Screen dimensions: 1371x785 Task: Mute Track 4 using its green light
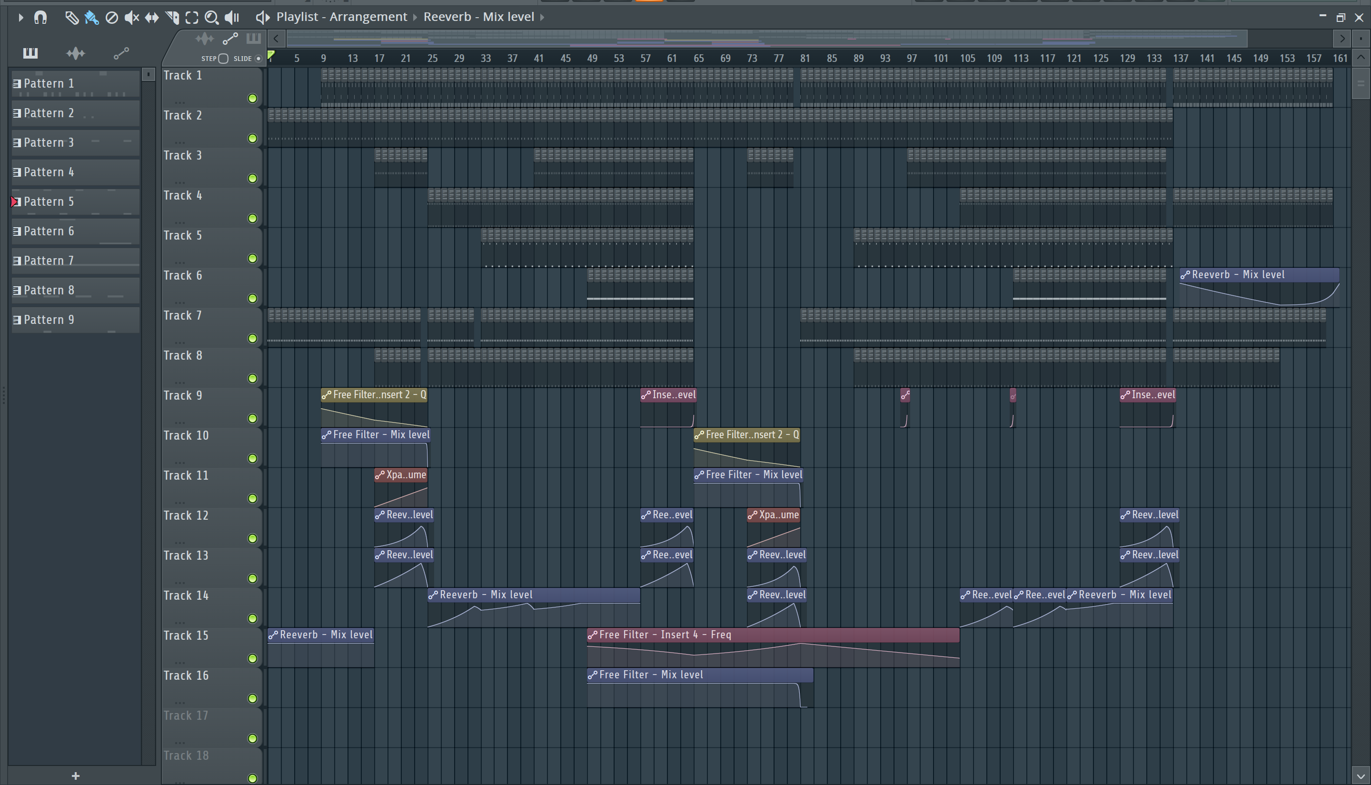(252, 218)
